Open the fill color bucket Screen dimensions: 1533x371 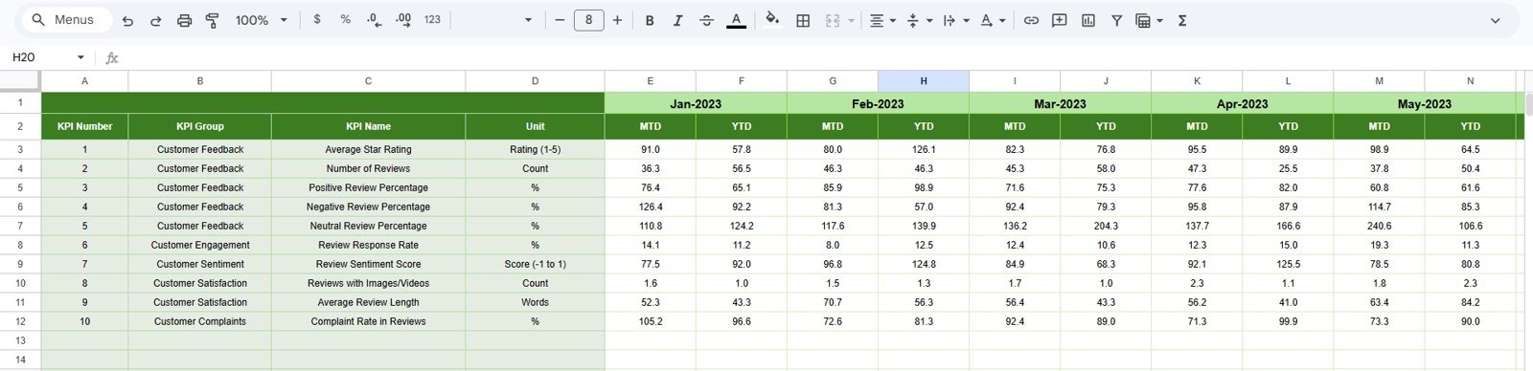pos(772,19)
